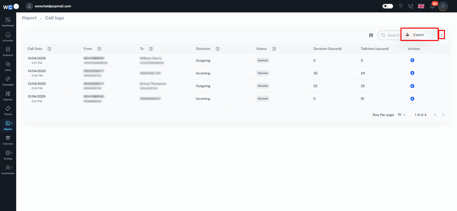Click the Actions column header
457x211 pixels.
click(414, 49)
